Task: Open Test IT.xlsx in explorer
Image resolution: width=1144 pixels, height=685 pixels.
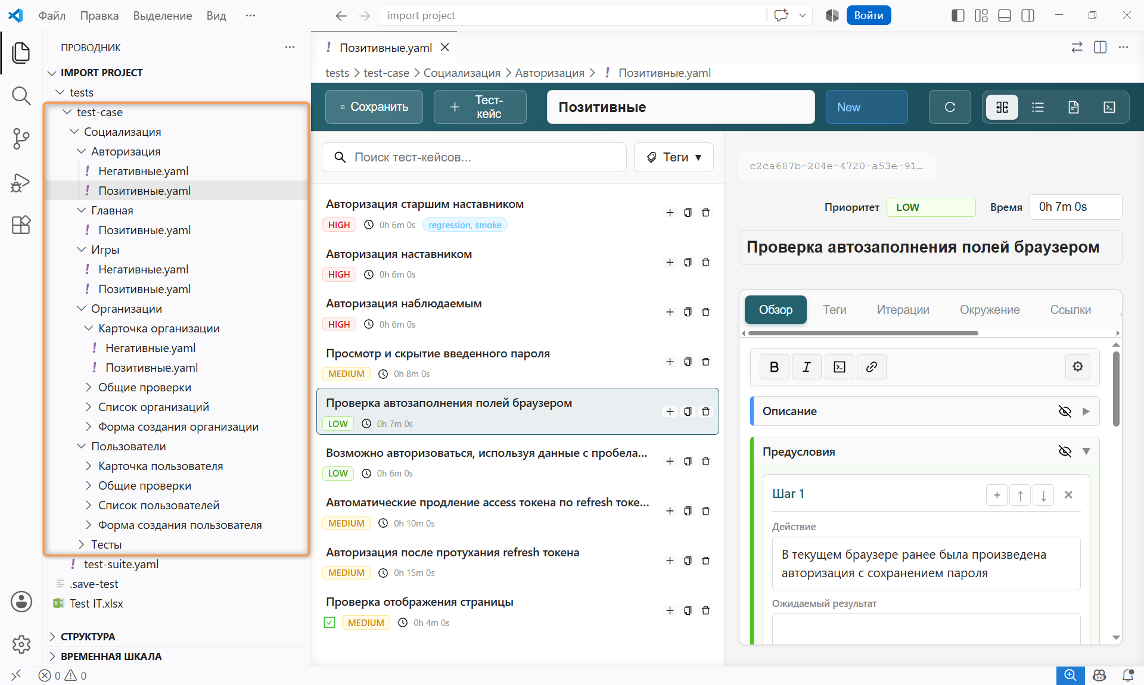Action: pyautogui.click(x=96, y=603)
